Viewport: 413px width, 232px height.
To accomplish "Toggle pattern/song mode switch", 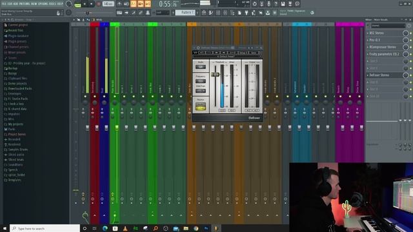I will [x=77, y=5].
